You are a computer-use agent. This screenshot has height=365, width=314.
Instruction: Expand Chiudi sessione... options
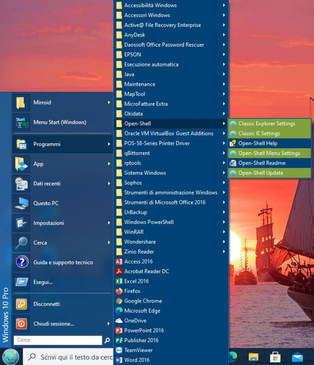(62, 324)
